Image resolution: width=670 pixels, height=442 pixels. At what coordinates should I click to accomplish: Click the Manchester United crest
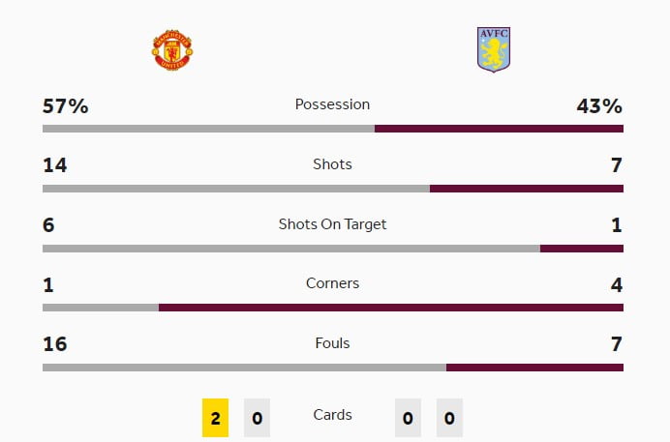pos(172,49)
